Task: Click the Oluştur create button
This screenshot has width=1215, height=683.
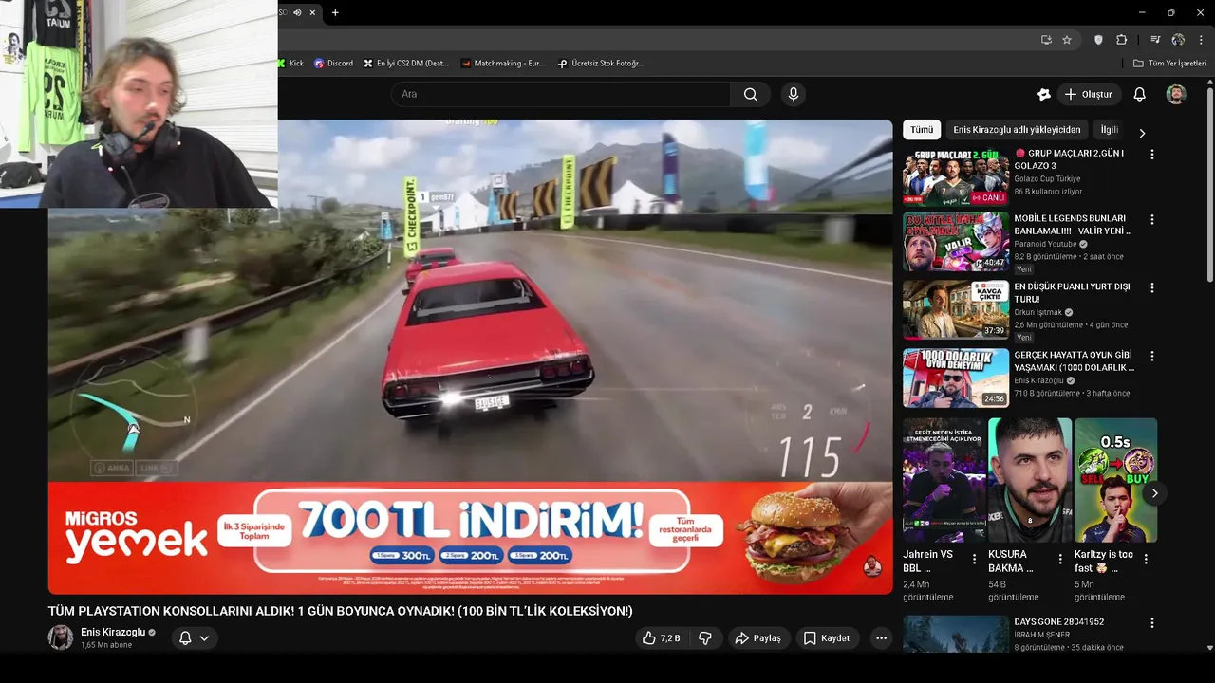Action: coord(1089,94)
